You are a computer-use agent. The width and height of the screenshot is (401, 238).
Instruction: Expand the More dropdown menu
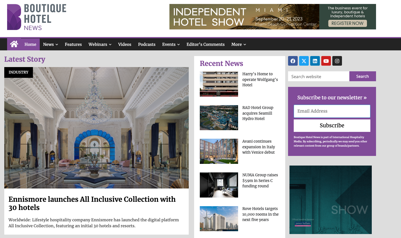pyautogui.click(x=239, y=44)
